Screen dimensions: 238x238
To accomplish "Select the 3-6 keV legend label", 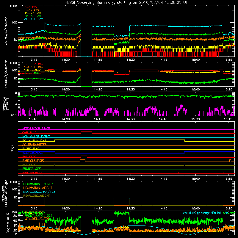I will point(31,7).
